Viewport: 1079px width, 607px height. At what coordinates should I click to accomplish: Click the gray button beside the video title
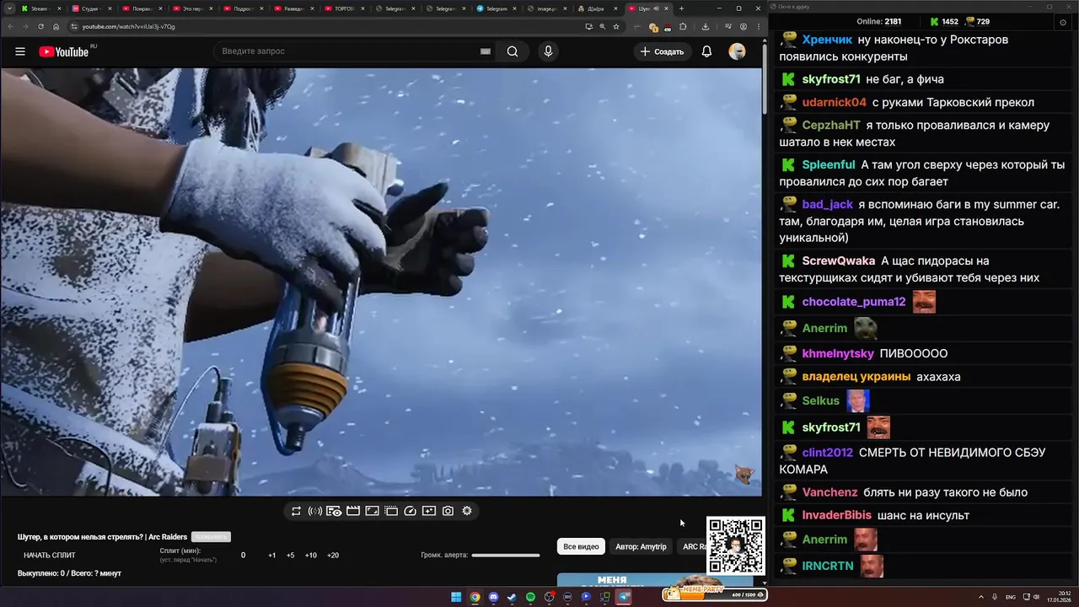click(x=211, y=537)
